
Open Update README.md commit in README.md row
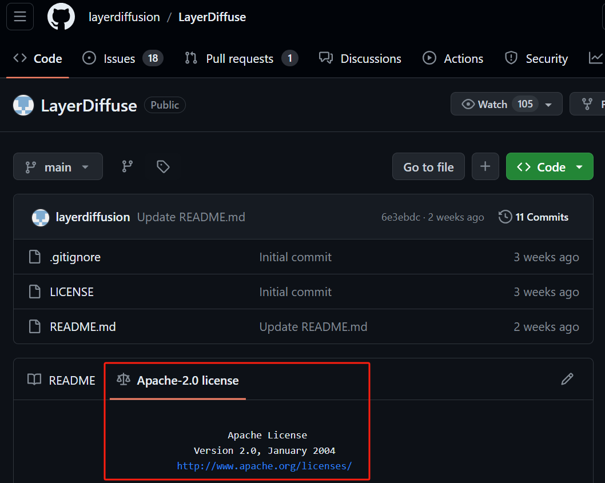313,327
